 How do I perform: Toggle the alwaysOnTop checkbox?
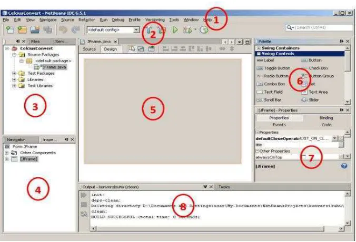[x=303, y=157]
